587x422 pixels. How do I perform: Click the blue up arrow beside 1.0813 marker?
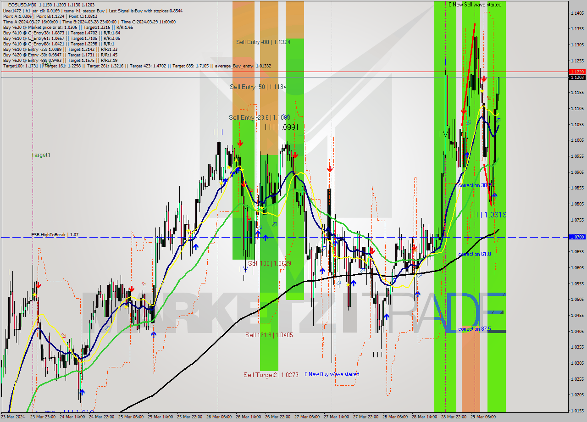click(495, 195)
